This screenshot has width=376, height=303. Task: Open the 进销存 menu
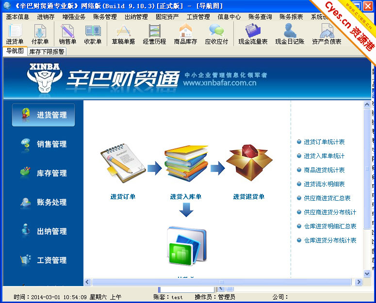46,17
